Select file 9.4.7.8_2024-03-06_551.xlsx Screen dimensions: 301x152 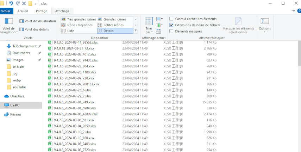(74, 120)
